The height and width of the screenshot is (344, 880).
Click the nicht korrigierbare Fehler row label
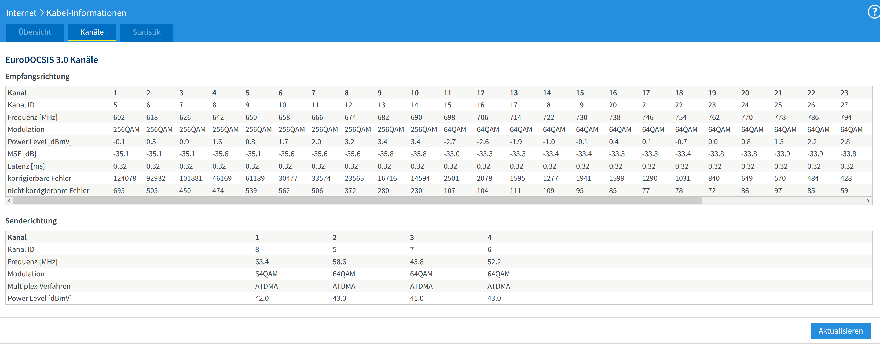click(49, 190)
